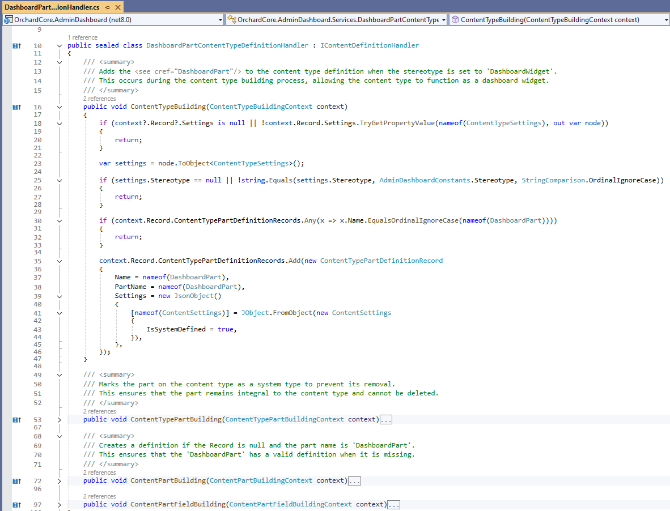Screen dimensions: 670x511
Task: Click ContentPartFieldBuildingContext type on line 97
Action: coord(291,504)
